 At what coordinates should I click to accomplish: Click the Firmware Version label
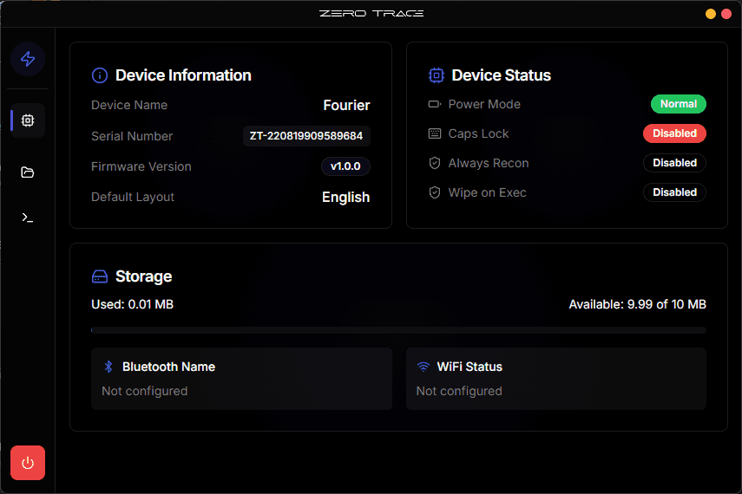141,166
